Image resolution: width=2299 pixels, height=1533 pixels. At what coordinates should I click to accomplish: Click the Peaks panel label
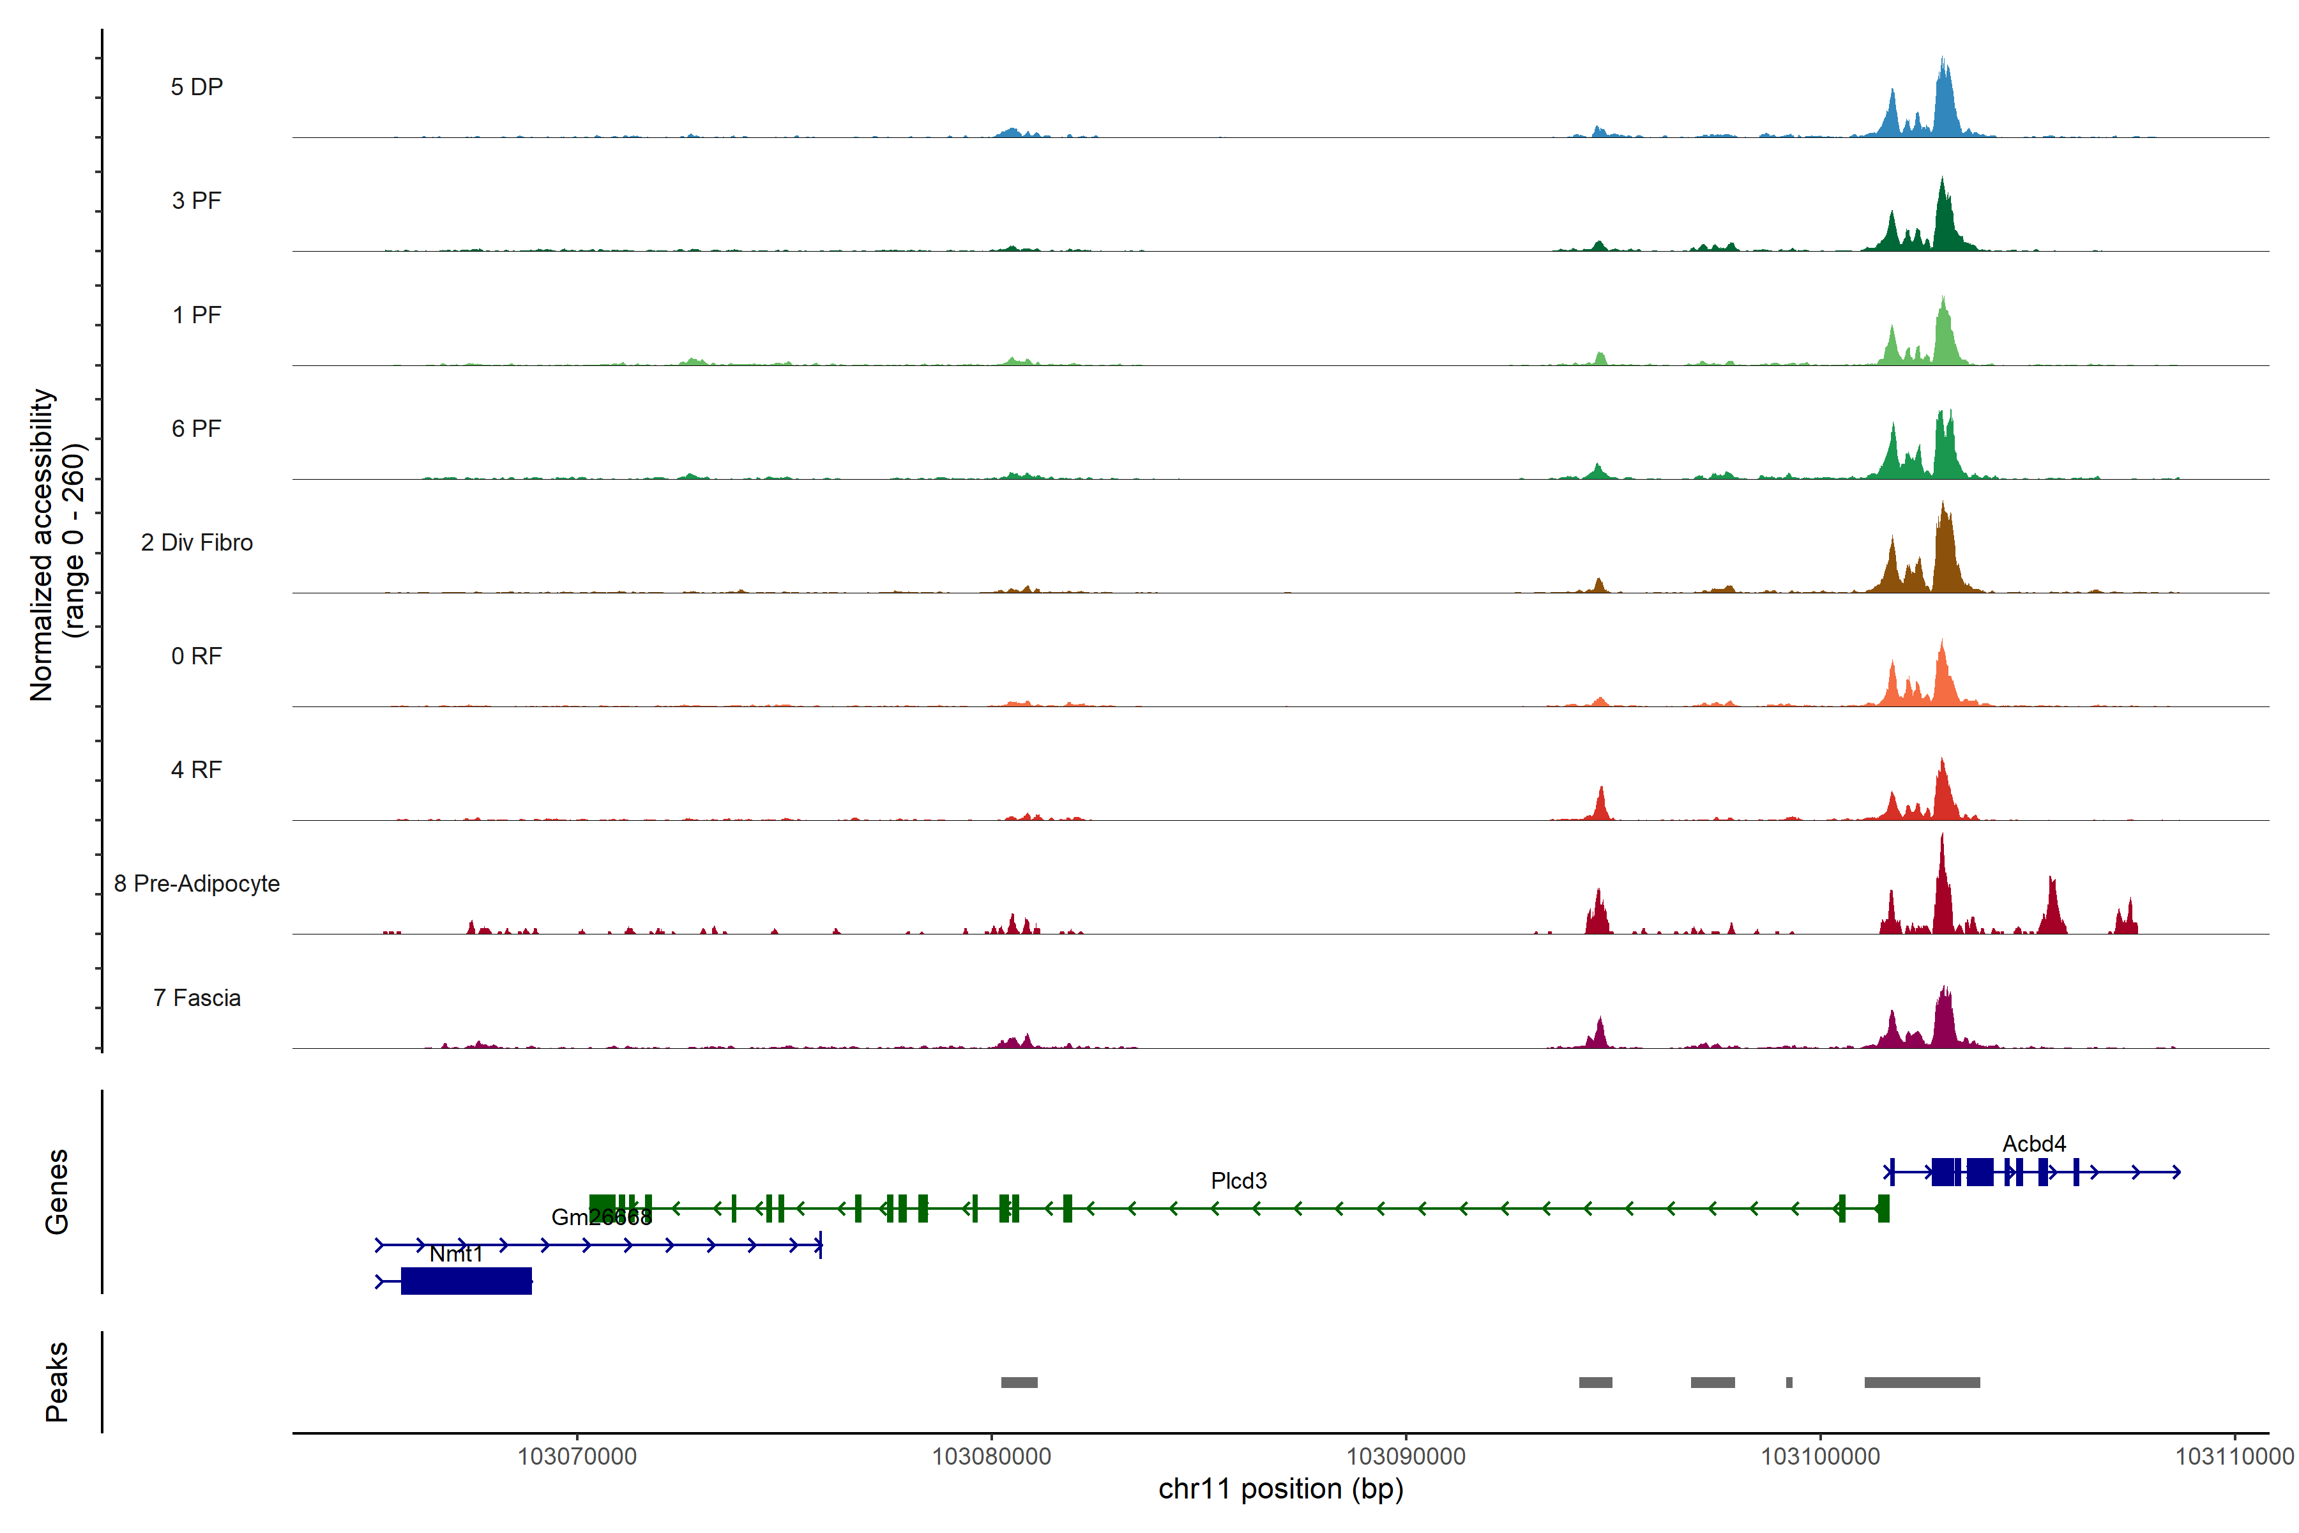pyautogui.click(x=57, y=1382)
